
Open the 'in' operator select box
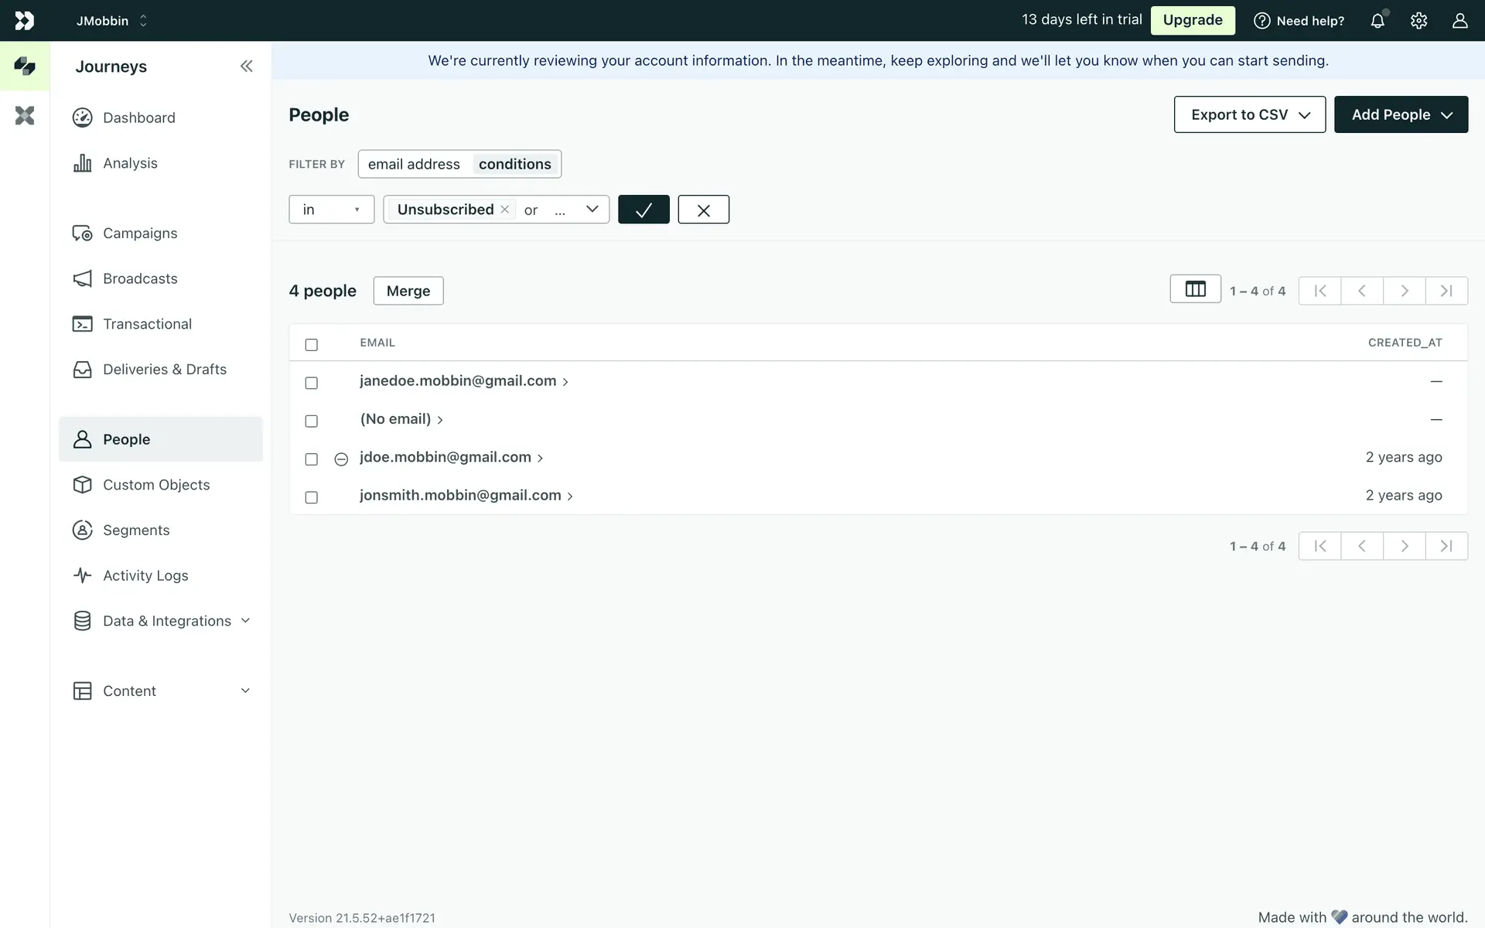(331, 210)
